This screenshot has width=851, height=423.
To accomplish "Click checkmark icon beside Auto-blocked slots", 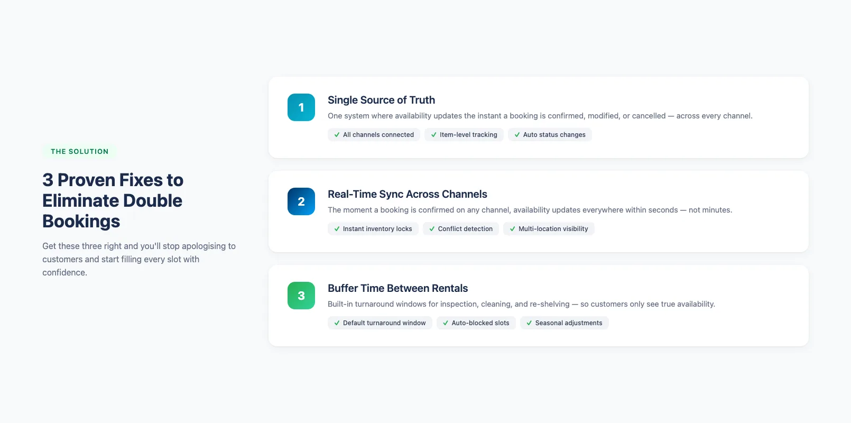I will point(446,323).
